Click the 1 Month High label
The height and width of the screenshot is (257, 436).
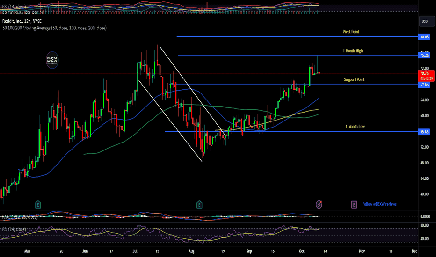click(353, 51)
